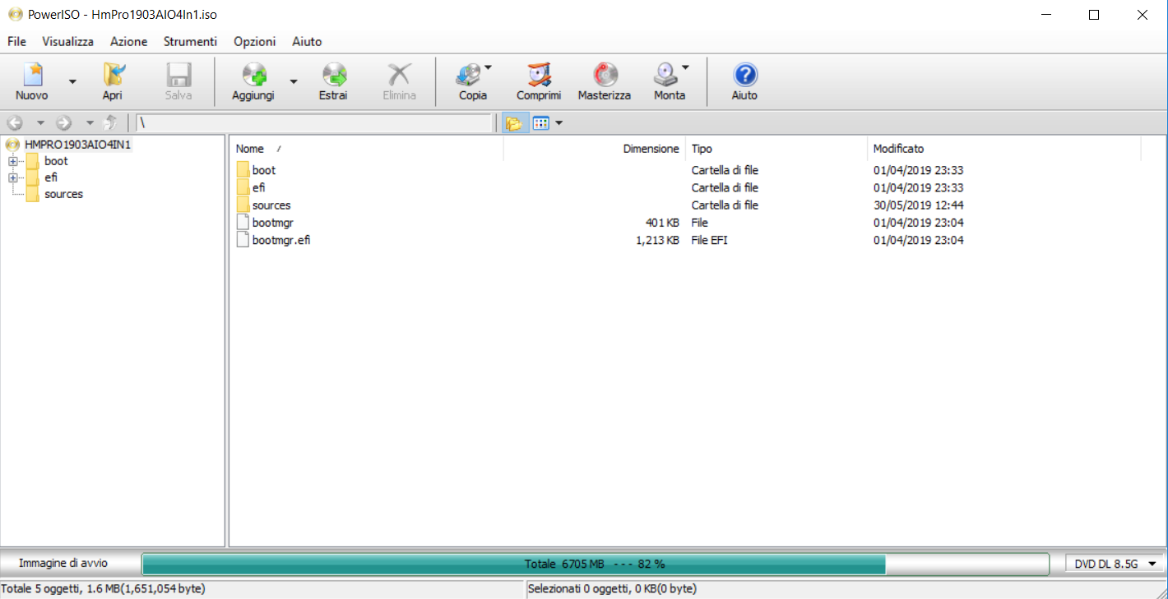Click the Aiuto help icon
Image resolution: width=1168 pixels, height=599 pixels.
744,76
